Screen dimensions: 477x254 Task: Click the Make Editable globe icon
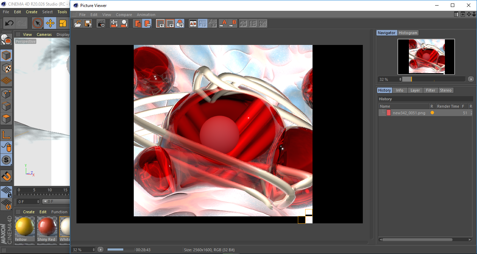(6, 40)
